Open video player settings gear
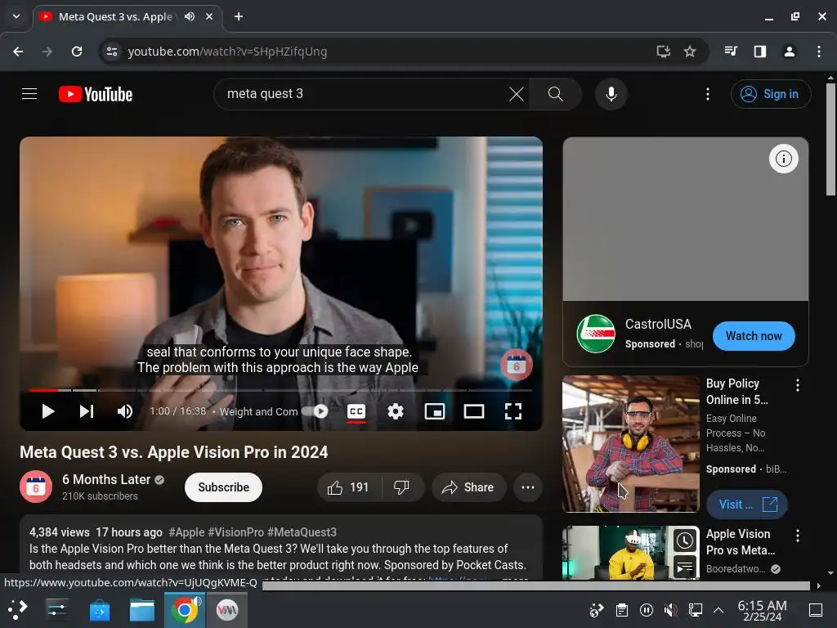Image resolution: width=837 pixels, height=628 pixels. click(396, 411)
